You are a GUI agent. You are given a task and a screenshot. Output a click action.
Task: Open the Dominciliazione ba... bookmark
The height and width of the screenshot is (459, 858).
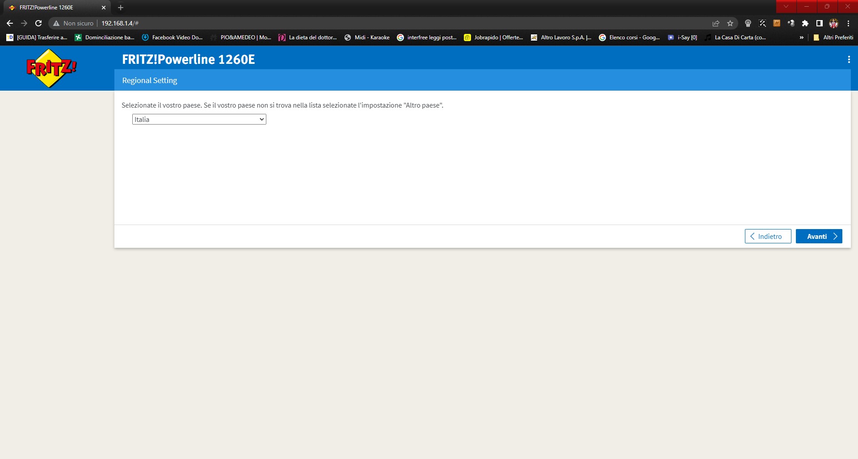[x=105, y=38]
